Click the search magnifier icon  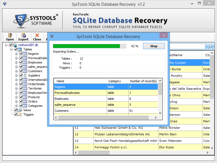click(x=210, y=46)
